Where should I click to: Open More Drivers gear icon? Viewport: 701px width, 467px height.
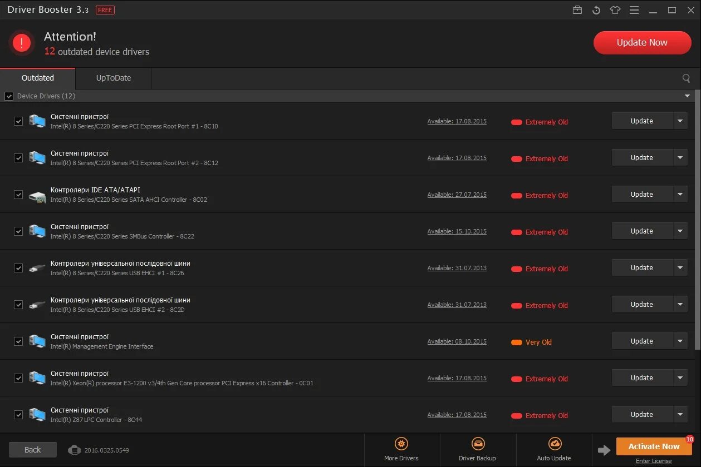point(401,444)
